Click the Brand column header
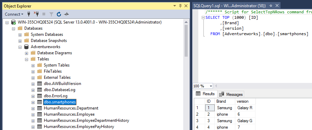The height and width of the screenshot is (130, 312). tap(225, 101)
